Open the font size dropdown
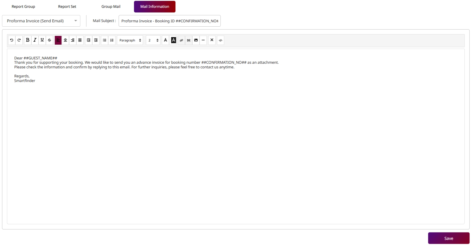The width and height of the screenshot is (472, 245). tap(153, 40)
